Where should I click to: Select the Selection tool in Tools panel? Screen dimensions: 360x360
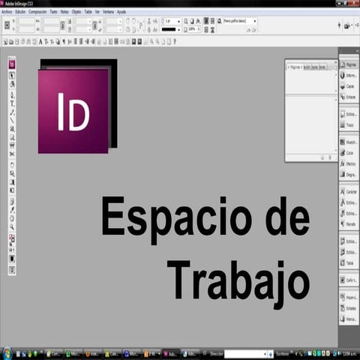12,75
